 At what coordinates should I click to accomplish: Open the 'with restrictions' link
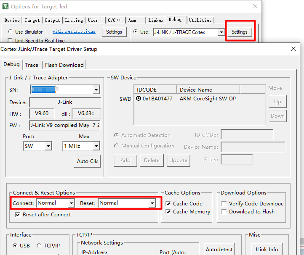point(74,32)
